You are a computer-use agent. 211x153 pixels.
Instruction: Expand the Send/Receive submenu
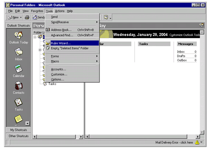72,22
